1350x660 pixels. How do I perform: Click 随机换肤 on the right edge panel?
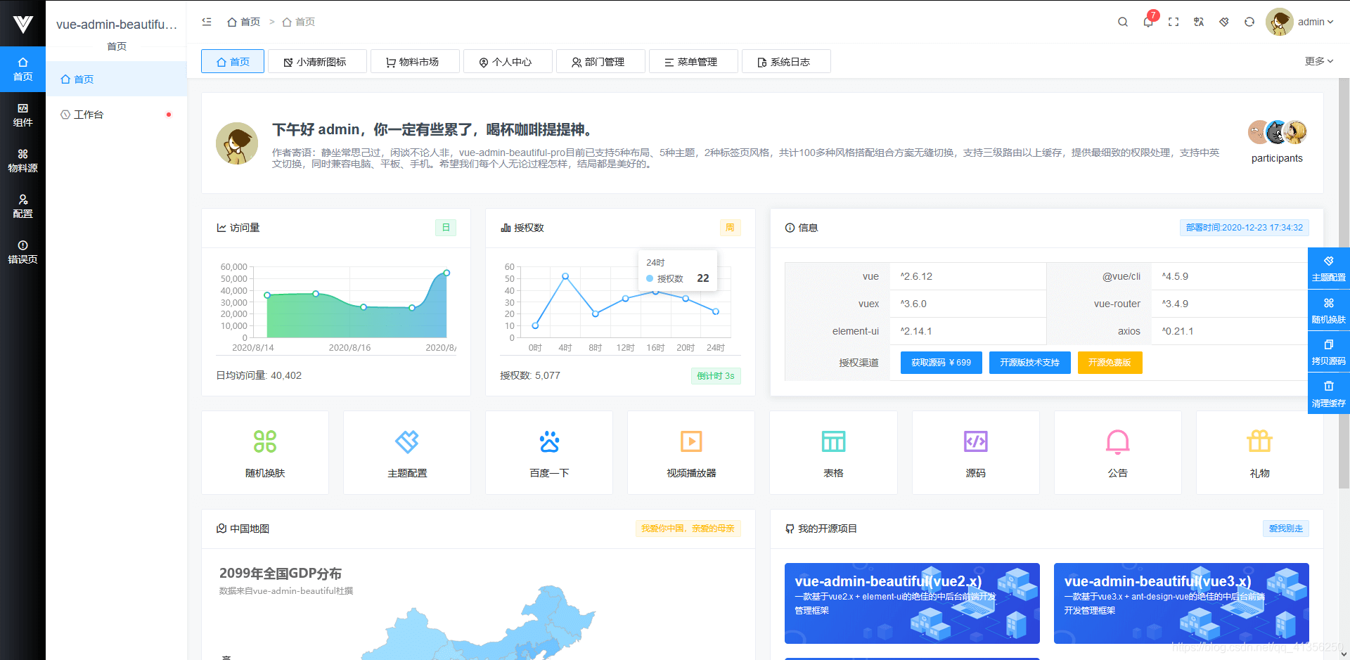(1328, 309)
